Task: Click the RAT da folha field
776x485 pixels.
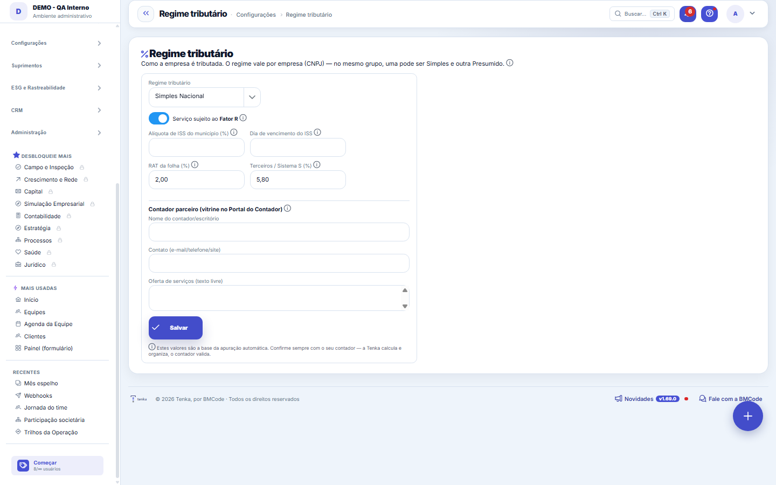Action: pyautogui.click(x=197, y=180)
